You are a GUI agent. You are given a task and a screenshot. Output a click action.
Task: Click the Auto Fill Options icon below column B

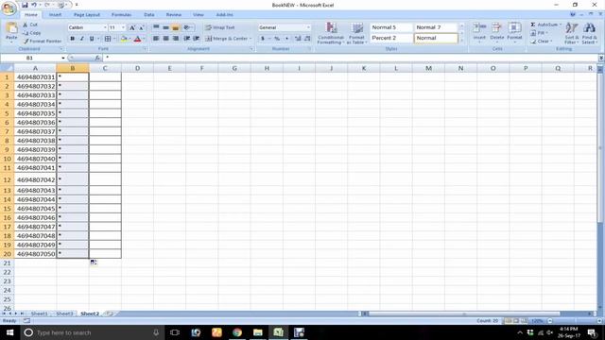pyautogui.click(x=94, y=263)
